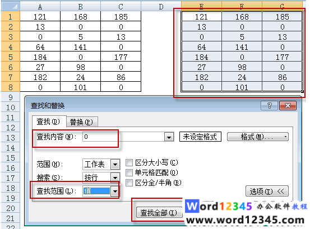Open the 查找范围 值 dropdown
This screenshot has height=229, width=310.
pos(115,191)
